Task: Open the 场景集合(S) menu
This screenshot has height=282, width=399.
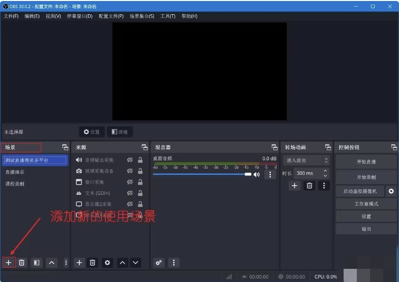Action: [142, 16]
